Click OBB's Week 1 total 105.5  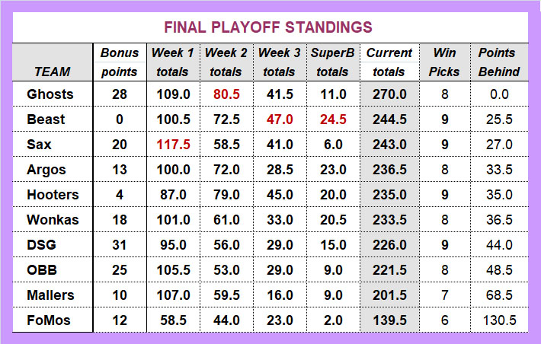(x=173, y=270)
